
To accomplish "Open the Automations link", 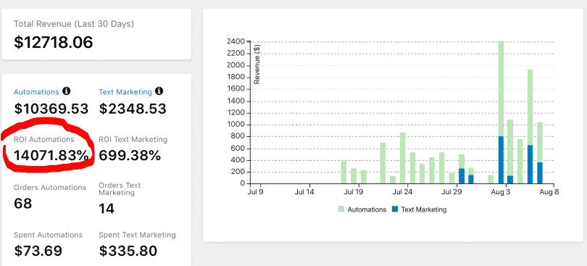I will point(36,92).
